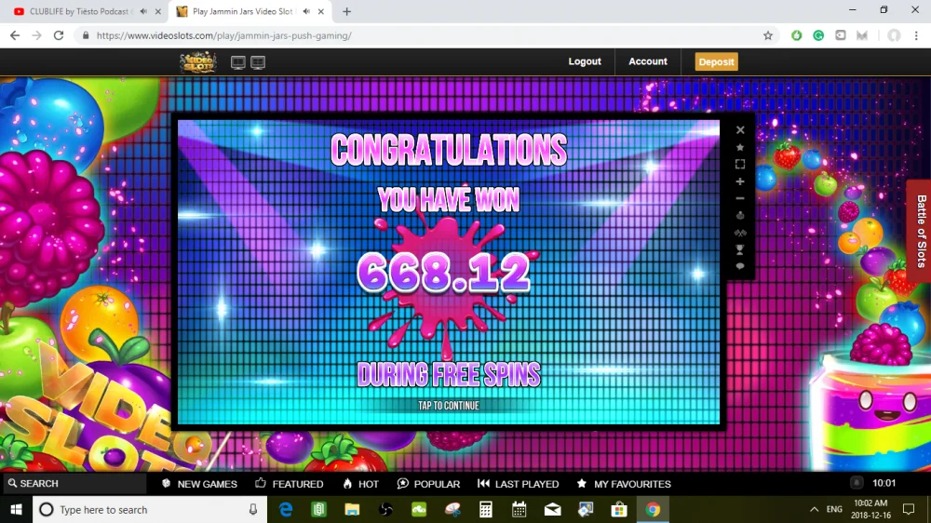This screenshot has width=931, height=523.
Task: Open the Account page
Action: pos(648,61)
